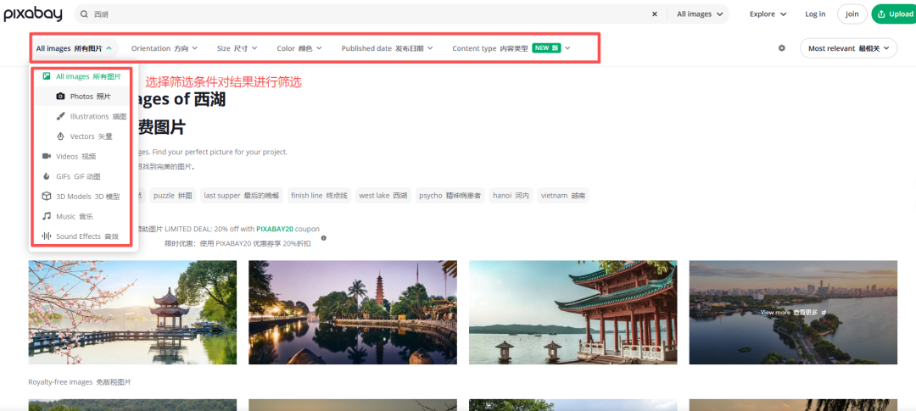This screenshot has height=411, width=916.
Task: Select Sound Effects in the media menu
Action: (82, 236)
